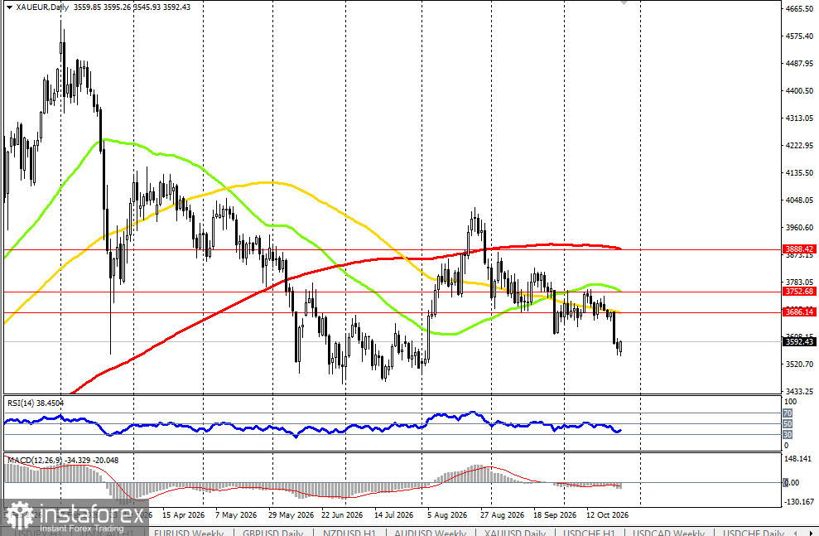
Task: Select the AUDUSD Weekly chart tab
Action: pyautogui.click(x=430, y=533)
